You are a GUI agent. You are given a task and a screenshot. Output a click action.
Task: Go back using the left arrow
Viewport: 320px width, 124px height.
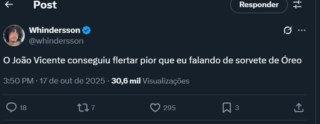coord(9,5)
